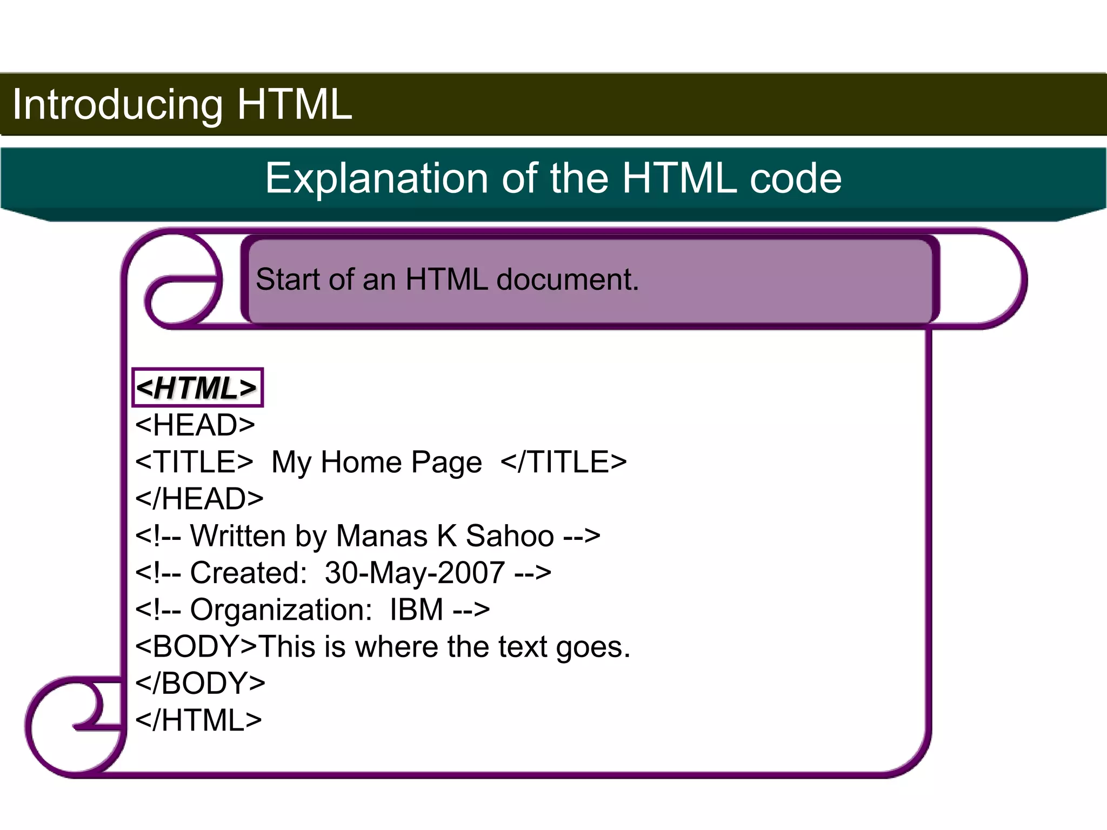
Task: Select the 'Organization: IBM' comment line
Action: (312, 610)
